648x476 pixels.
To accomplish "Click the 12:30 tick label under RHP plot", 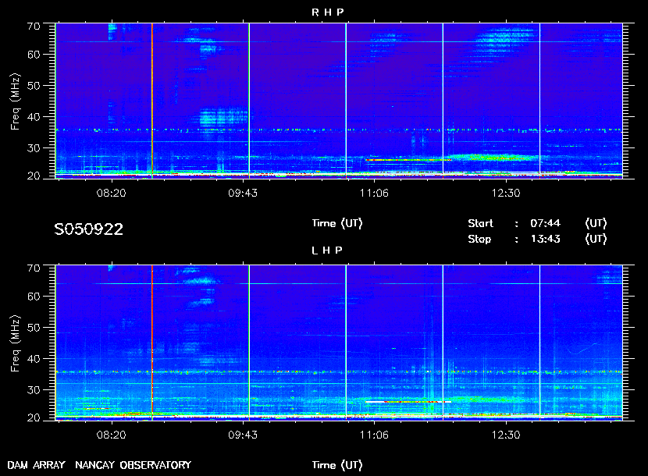I will [506, 193].
